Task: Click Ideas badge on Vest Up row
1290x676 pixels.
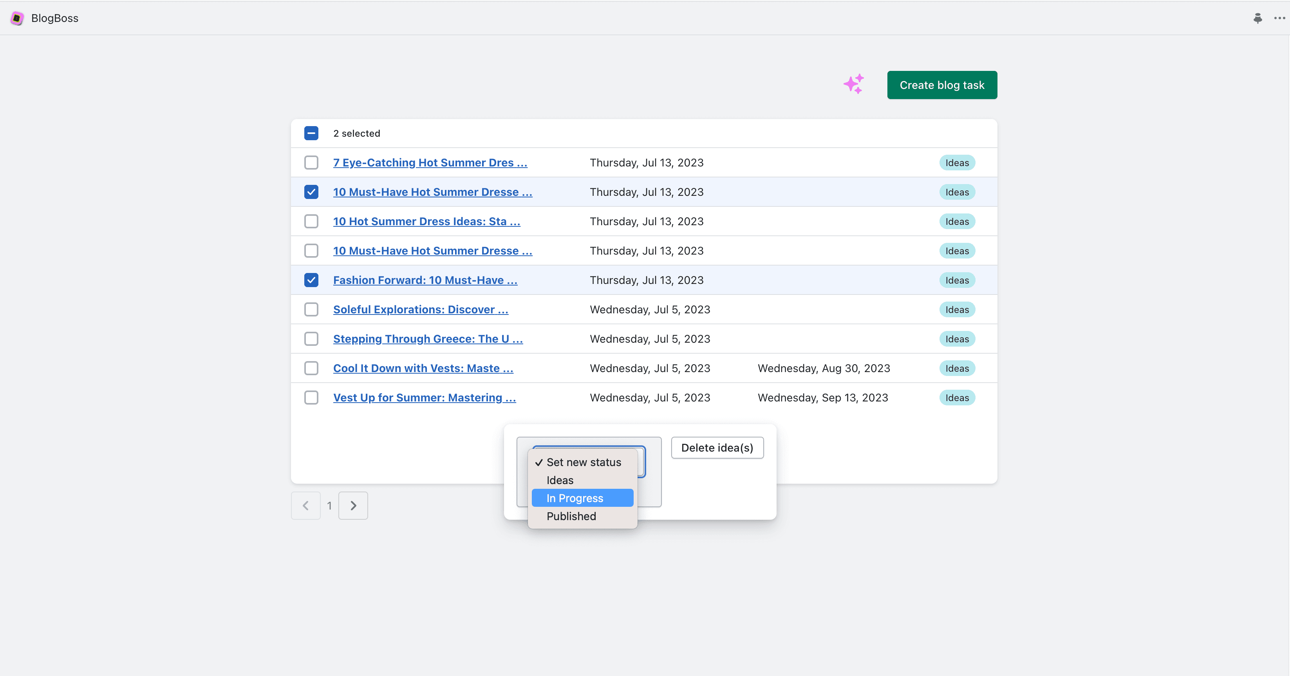Action: [956, 398]
